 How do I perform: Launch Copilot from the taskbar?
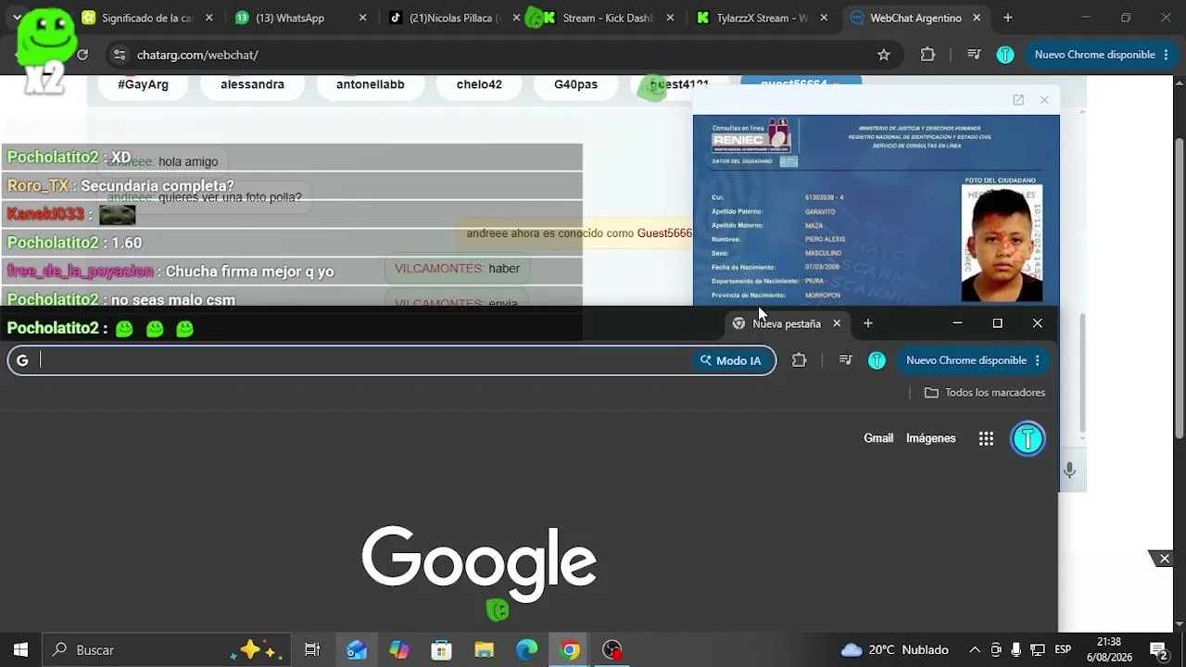pyautogui.click(x=399, y=649)
